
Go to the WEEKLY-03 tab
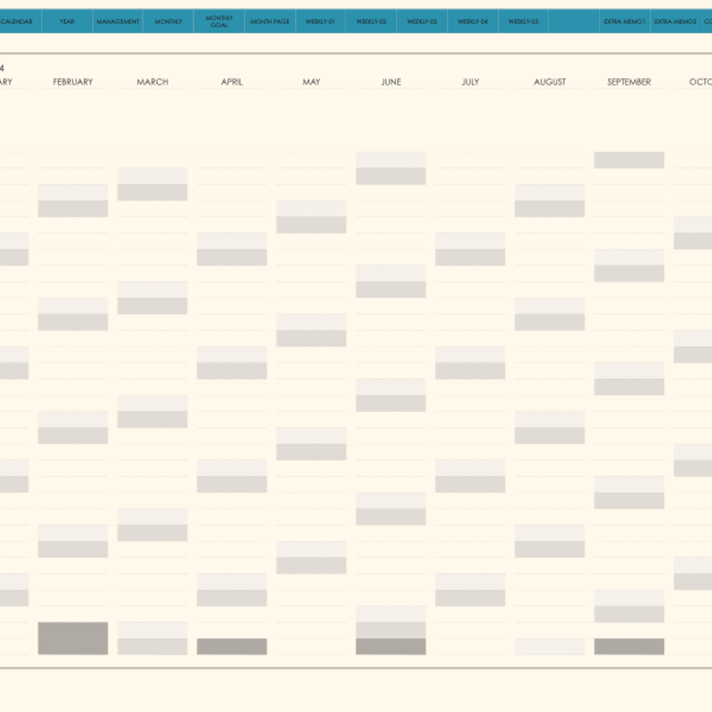(423, 22)
